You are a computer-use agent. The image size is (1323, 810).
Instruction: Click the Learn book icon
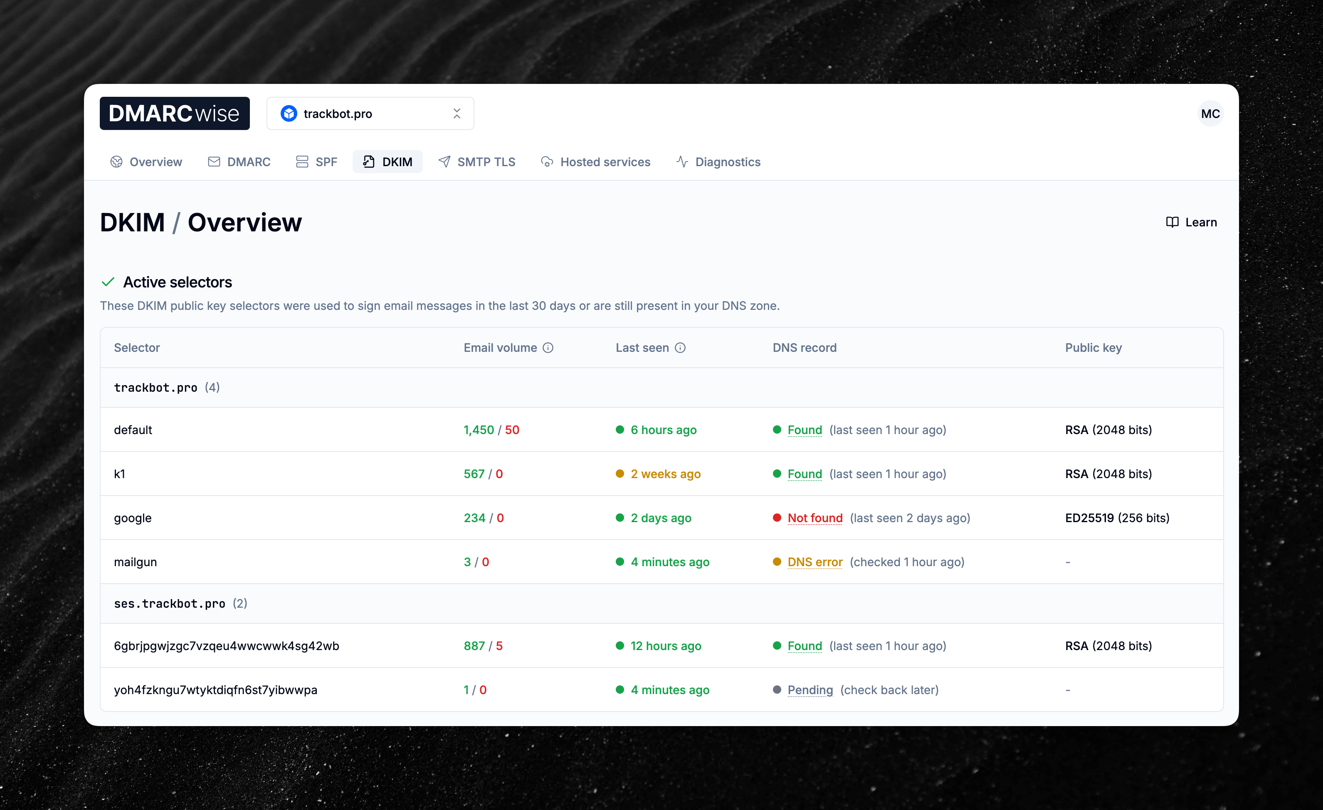click(1172, 221)
